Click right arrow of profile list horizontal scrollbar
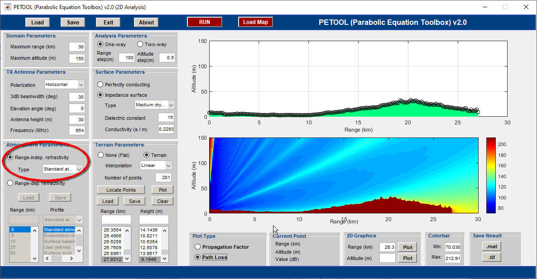Viewport: 537px width, 279px height. [x=71, y=259]
